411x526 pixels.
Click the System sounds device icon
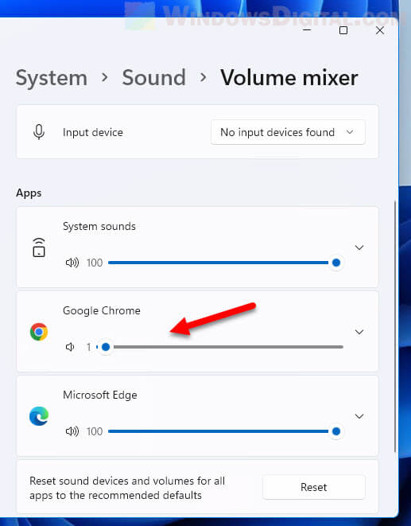(x=39, y=247)
